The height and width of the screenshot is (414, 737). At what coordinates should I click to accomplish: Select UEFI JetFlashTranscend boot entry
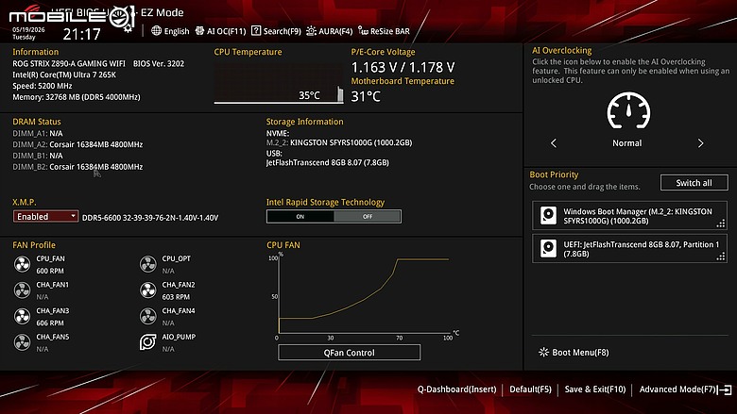click(x=629, y=248)
